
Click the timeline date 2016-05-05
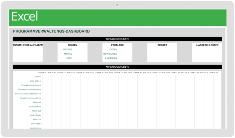[x=42, y=73]
